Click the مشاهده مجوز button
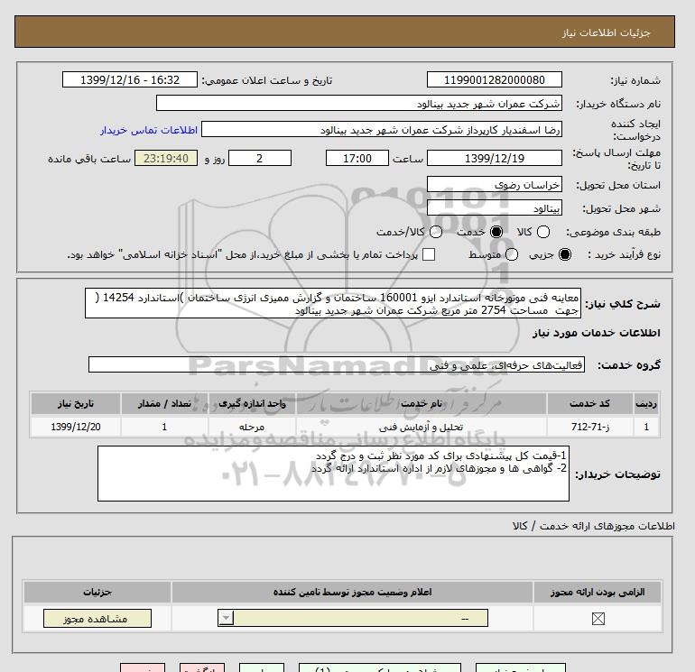Viewport: 695px width, 672px height. [97, 619]
